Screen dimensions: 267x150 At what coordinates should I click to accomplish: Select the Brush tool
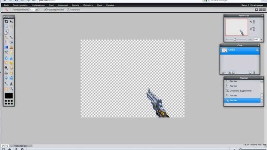(11, 37)
